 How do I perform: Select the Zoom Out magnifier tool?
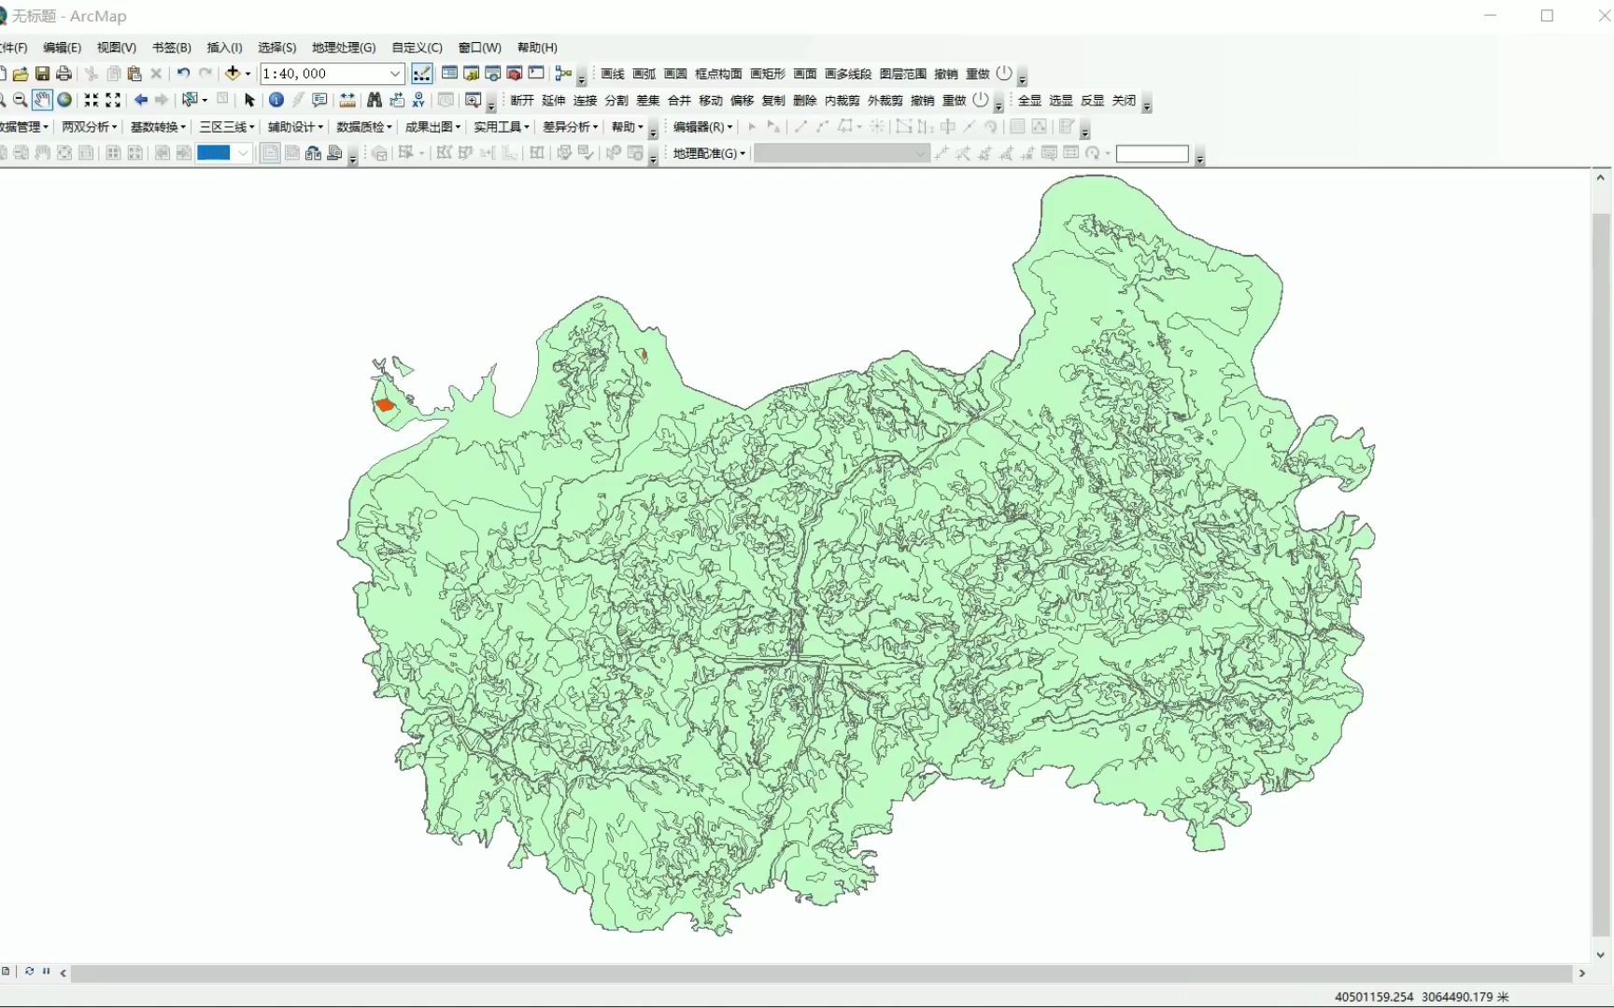pyautogui.click(x=20, y=100)
